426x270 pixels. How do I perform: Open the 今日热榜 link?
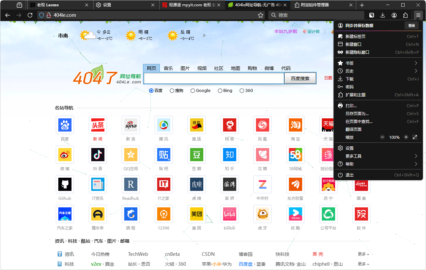click(x=100, y=254)
